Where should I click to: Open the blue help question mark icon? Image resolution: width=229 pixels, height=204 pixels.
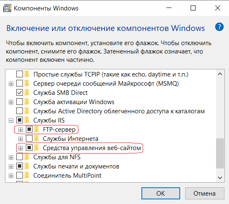(219, 27)
